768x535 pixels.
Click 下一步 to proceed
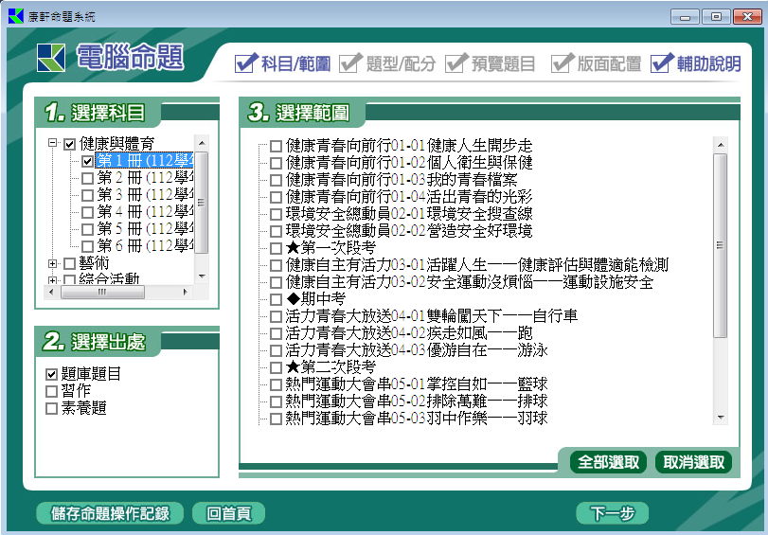click(612, 513)
